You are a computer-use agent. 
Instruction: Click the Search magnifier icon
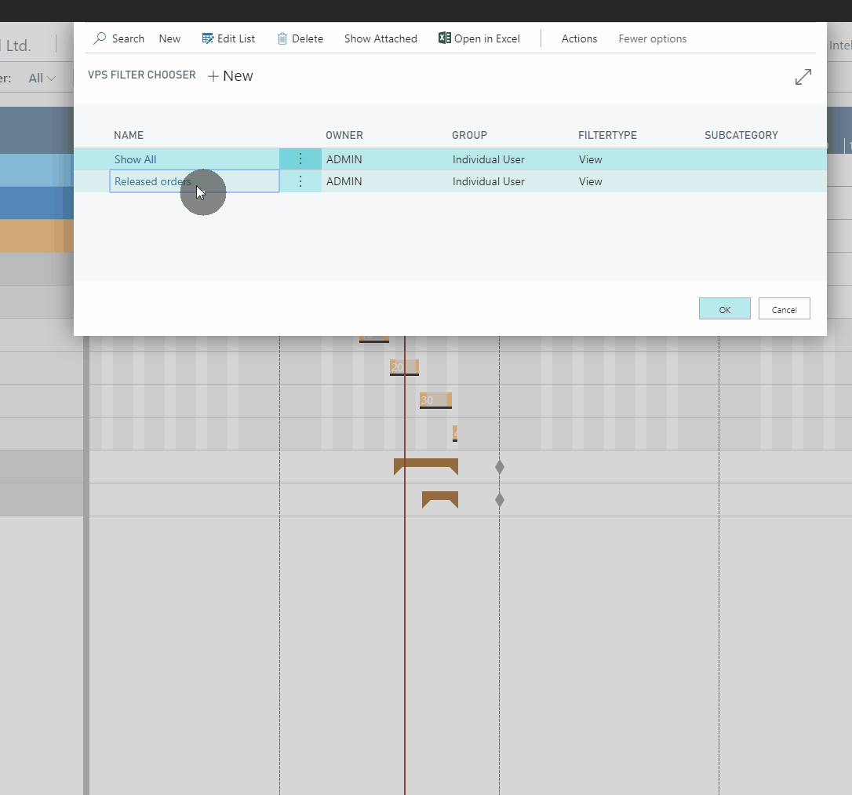pos(100,38)
